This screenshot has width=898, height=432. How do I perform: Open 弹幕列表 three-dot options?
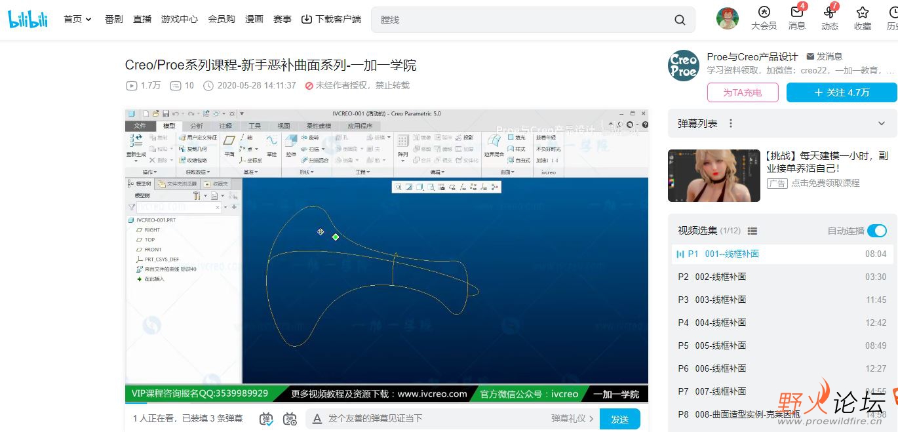(x=731, y=123)
